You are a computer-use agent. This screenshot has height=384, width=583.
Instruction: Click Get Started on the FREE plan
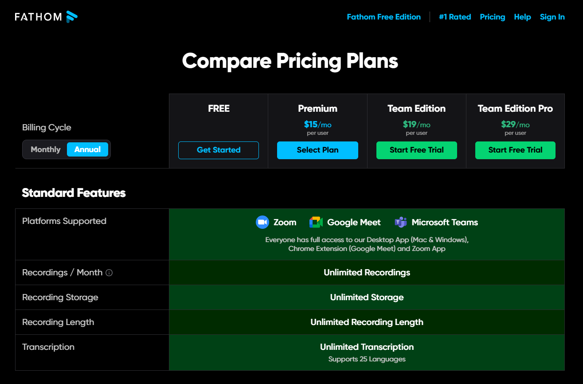(x=219, y=150)
